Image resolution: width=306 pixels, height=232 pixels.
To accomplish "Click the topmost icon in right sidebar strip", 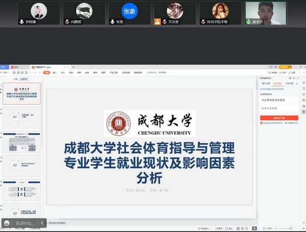I will point(303,83).
